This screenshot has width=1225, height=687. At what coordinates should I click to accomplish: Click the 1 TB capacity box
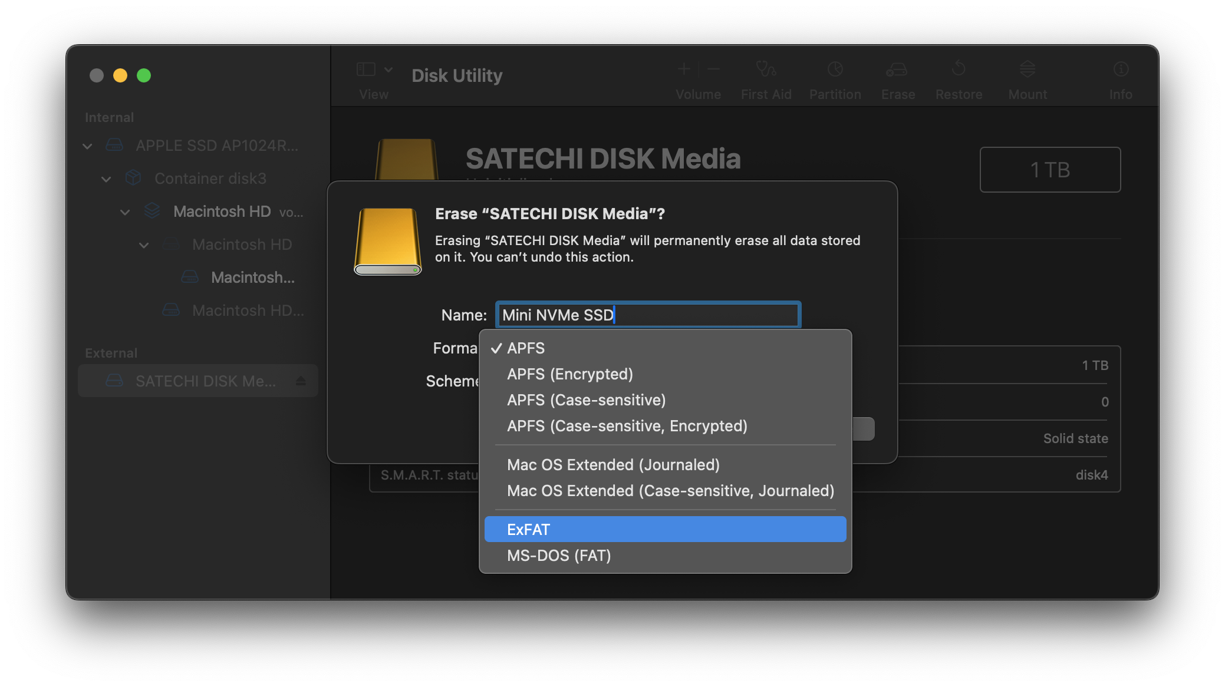click(x=1050, y=170)
